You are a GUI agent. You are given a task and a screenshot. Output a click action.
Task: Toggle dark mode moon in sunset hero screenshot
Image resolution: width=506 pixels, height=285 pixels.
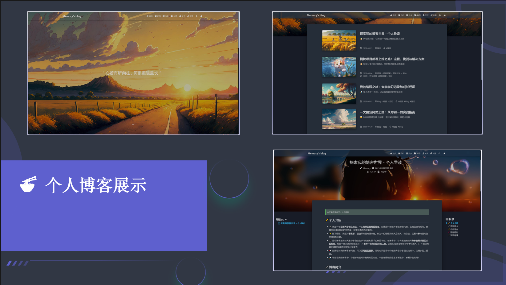pos(201,16)
